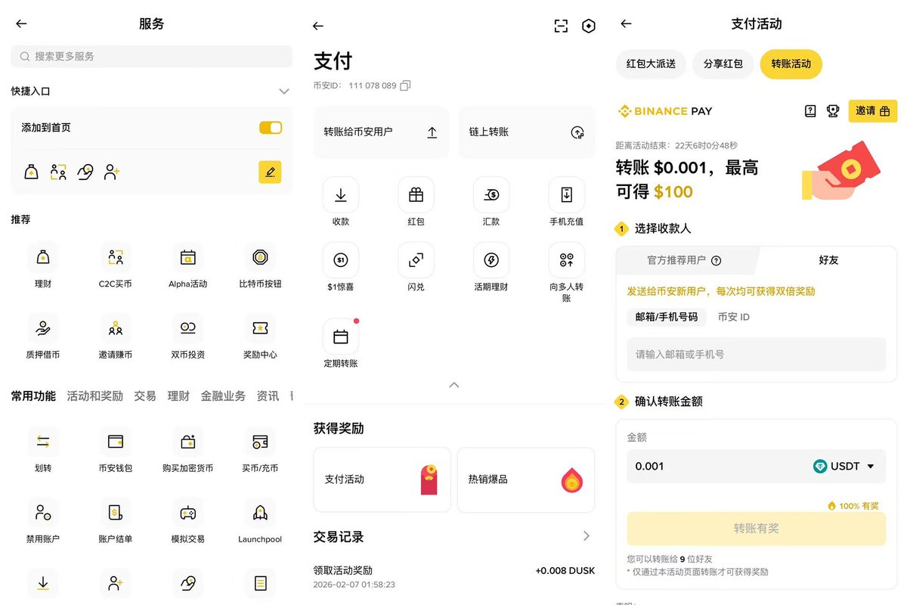The height and width of the screenshot is (605, 907).
Task: Open the 理财 icon under 推荐
Action: pyautogui.click(x=43, y=258)
